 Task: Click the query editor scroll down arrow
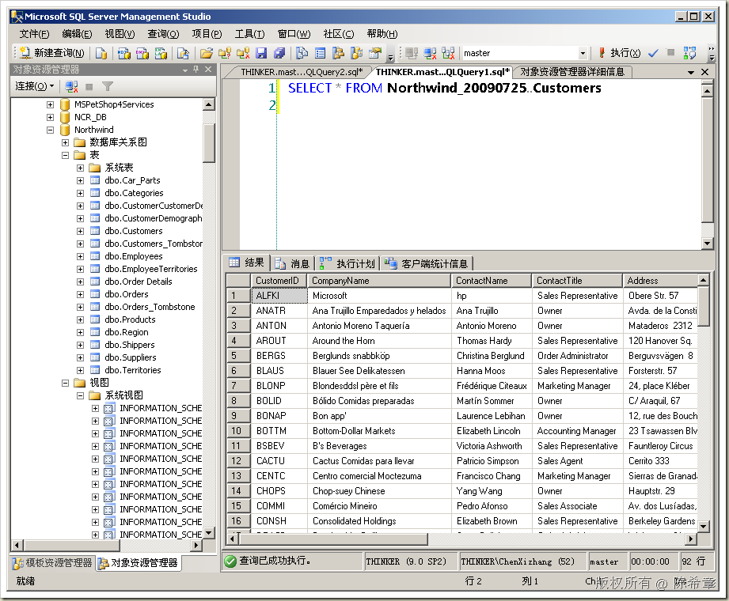(x=707, y=244)
